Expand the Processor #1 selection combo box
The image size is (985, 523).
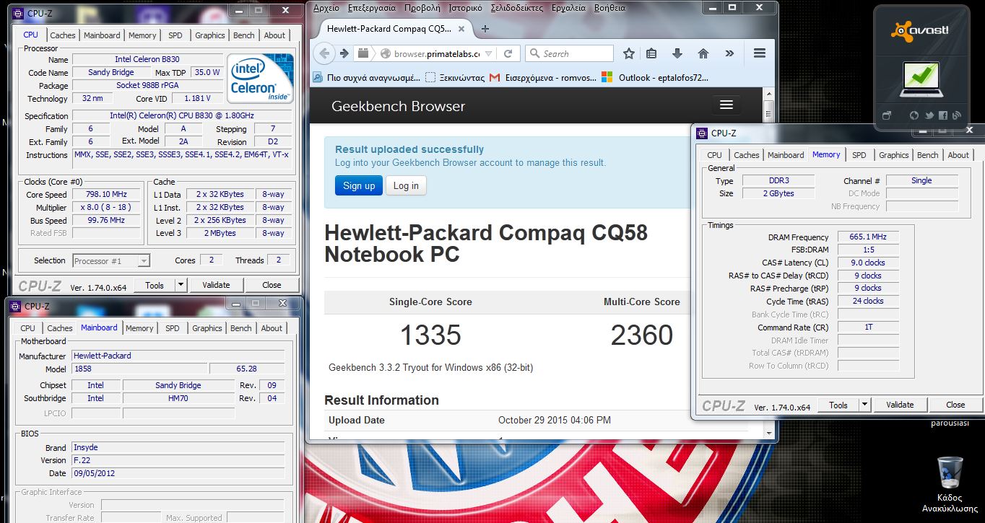point(111,260)
